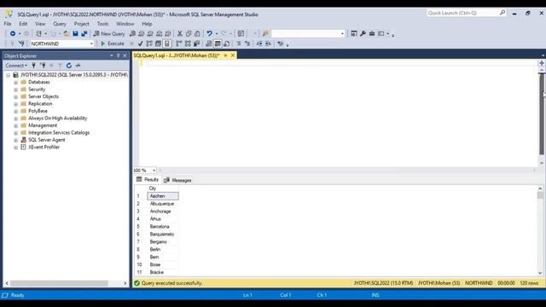This screenshot has height=307, width=546.
Task: Click the Parse checkmark icon
Action: pos(140,43)
